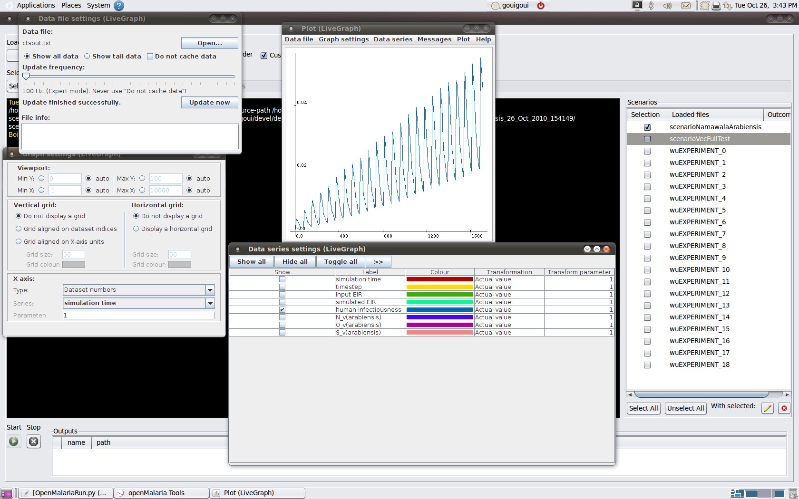This screenshot has height=499, width=799.
Task: Click the red power shutdown icon
Action: click(541, 6)
